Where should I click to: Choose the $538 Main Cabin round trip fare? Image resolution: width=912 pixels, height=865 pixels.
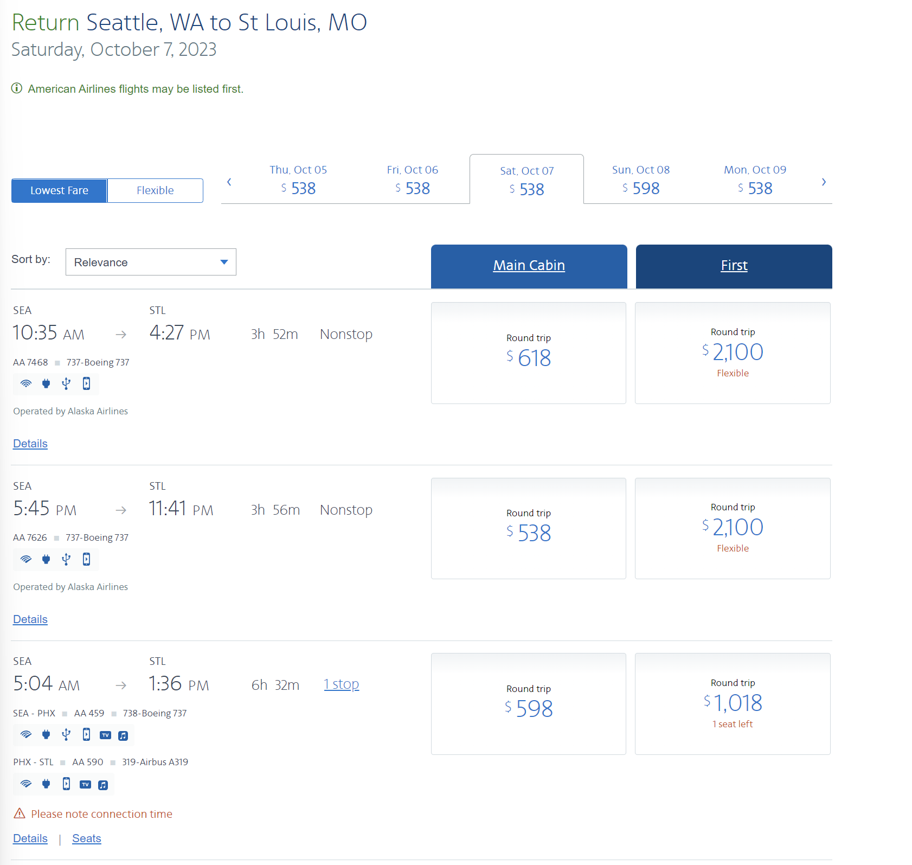528,528
